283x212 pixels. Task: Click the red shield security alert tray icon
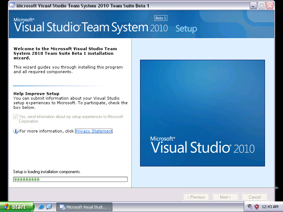click(x=257, y=207)
